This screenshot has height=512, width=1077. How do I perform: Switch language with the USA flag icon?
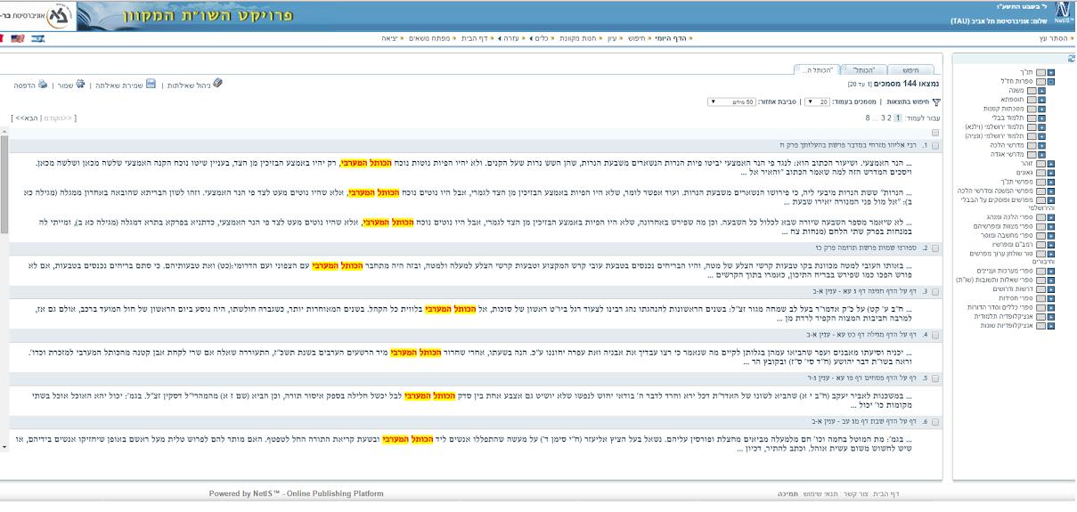(x=17, y=38)
